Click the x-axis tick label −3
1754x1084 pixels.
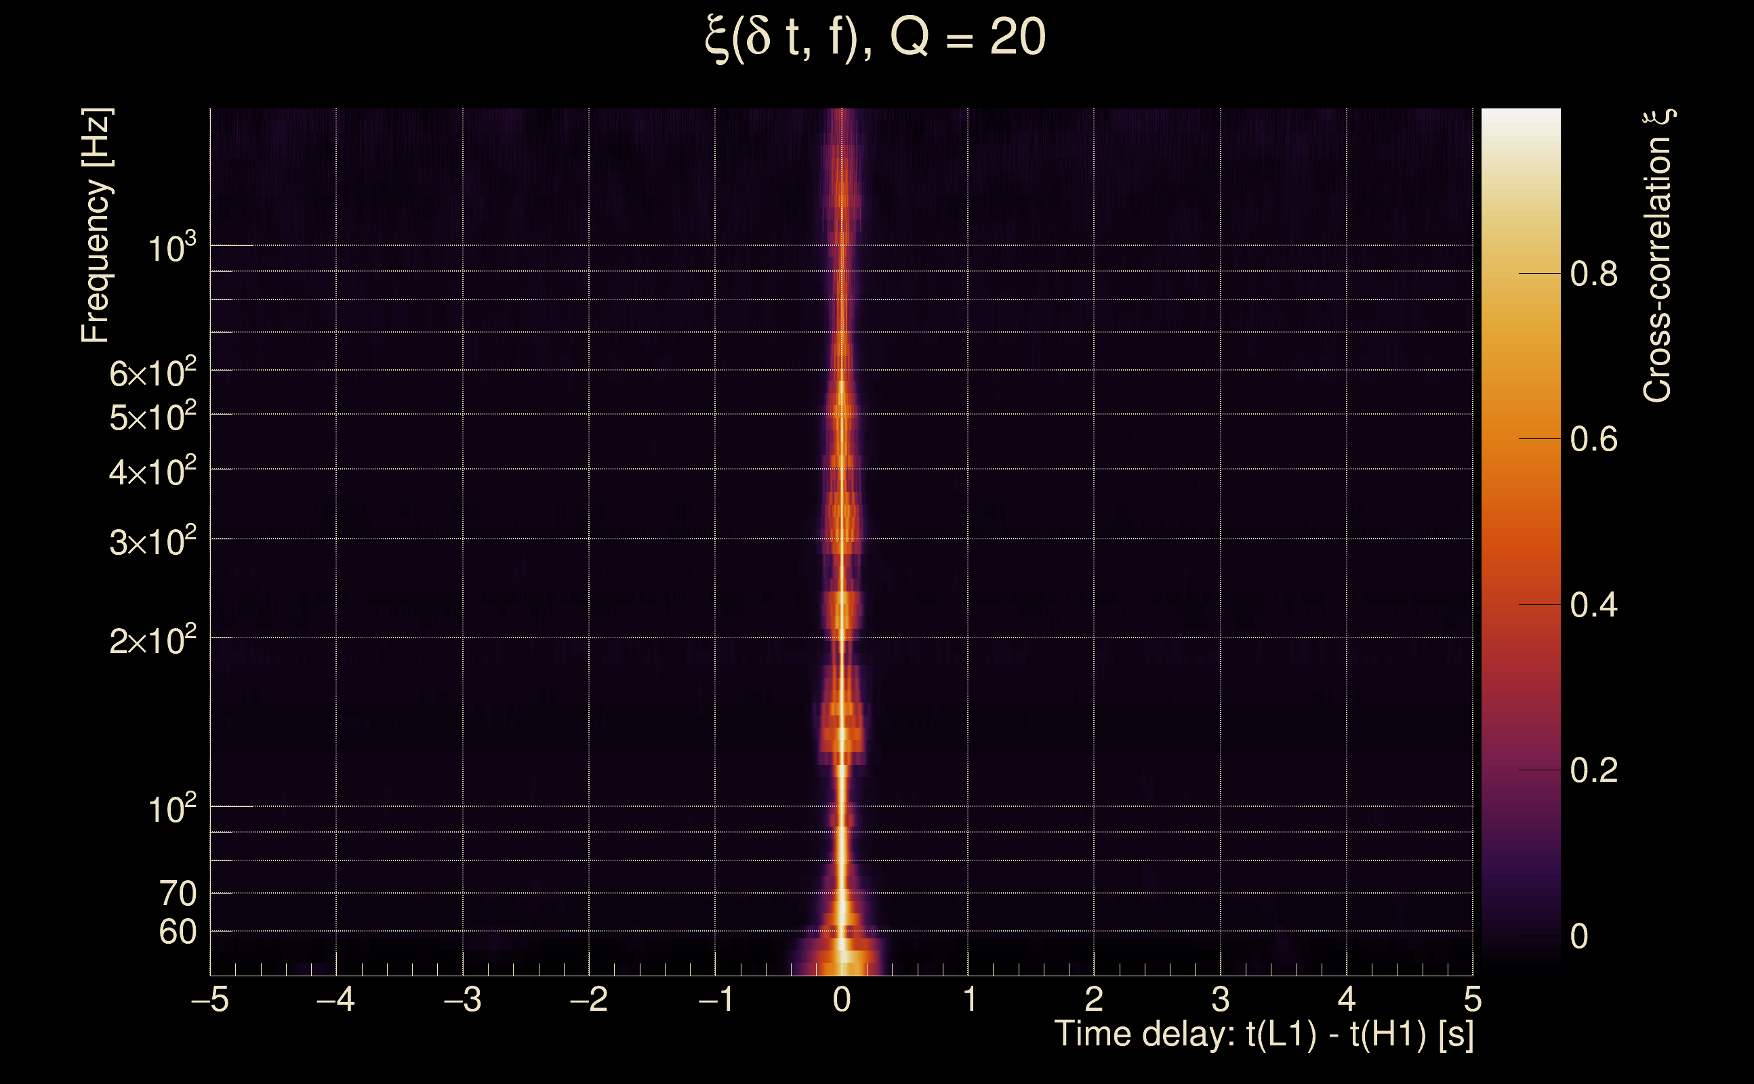coord(462,1000)
